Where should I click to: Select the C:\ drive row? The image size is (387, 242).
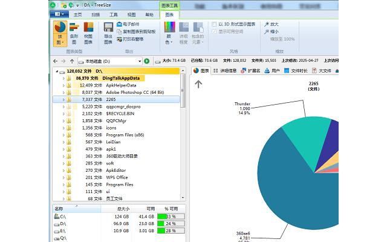(119, 217)
